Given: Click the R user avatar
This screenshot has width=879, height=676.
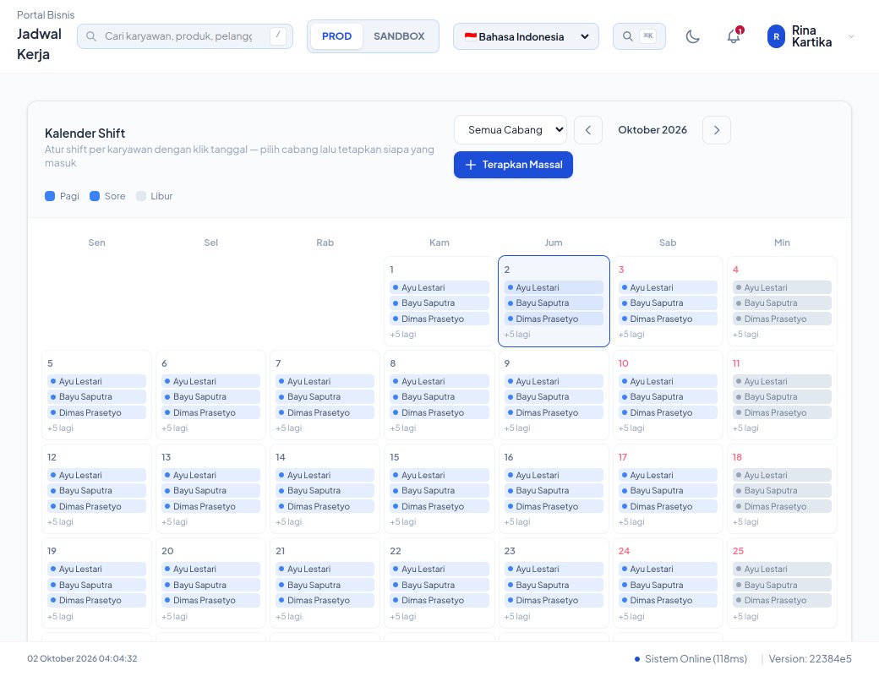Looking at the screenshot, I should tap(776, 36).
